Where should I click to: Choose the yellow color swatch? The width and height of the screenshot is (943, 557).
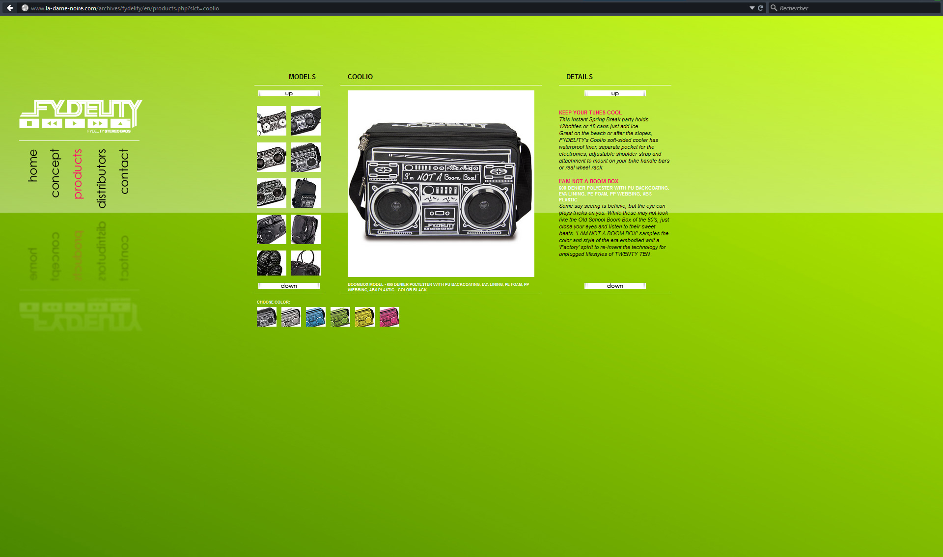tap(365, 317)
